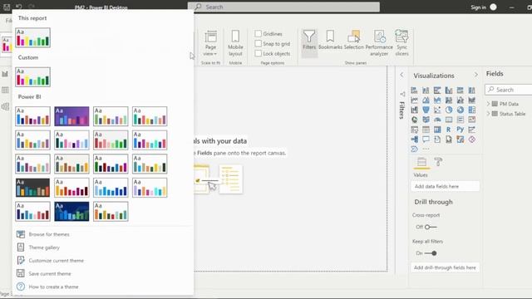This screenshot has width=532, height=299.
Task: Apply the purple background Power BI theme
Action: (71, 116)
